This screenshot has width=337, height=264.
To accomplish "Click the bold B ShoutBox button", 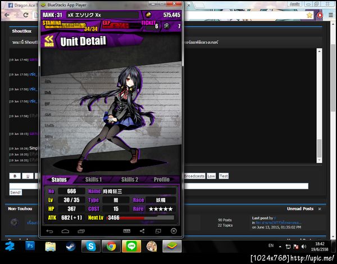I will 15,176.
